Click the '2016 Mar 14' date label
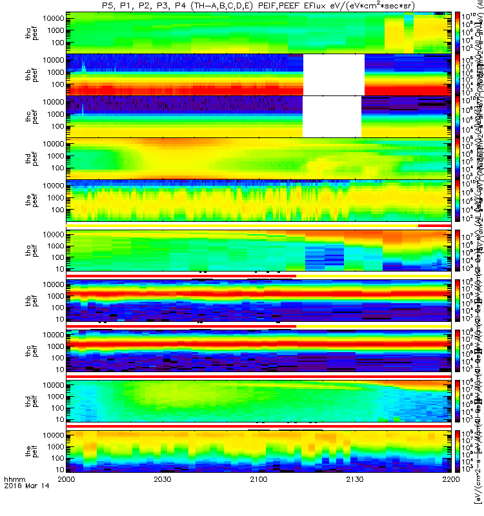 tap(26, 486)
